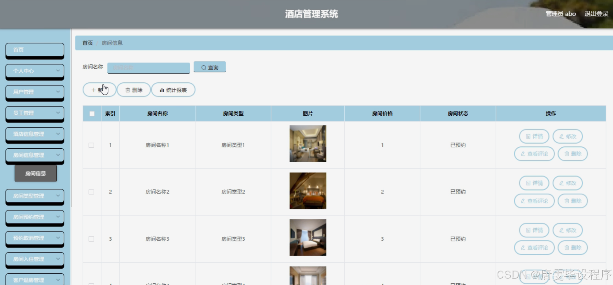Click the 房间价格 column header
613x285 pixels.
(x=382, y=113)
